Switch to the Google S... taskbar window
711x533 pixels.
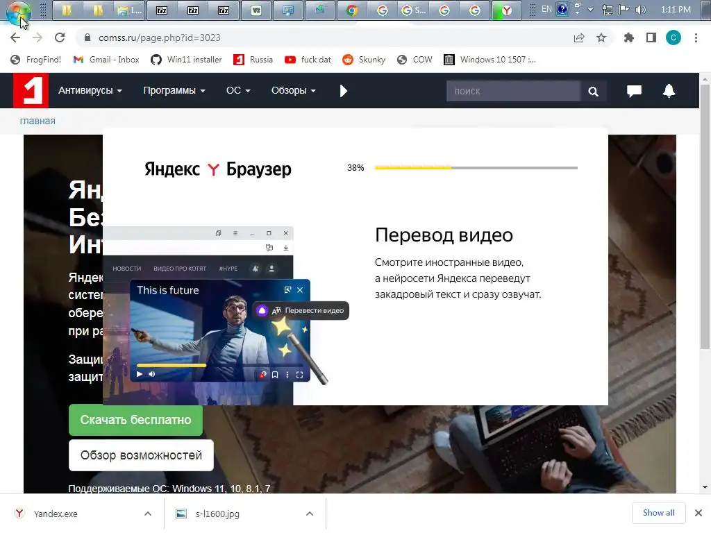click(x=414, y=10)
